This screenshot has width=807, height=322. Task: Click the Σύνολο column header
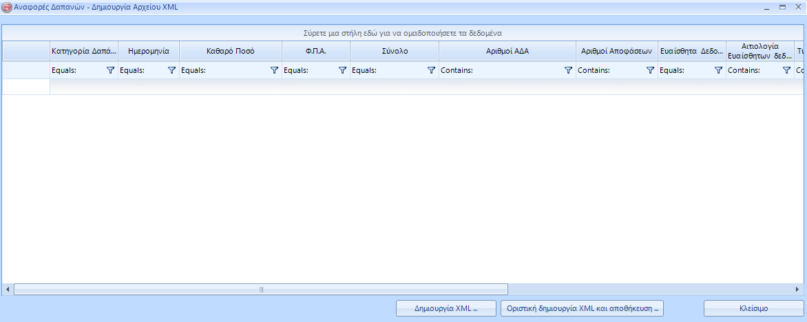point(395,51)
